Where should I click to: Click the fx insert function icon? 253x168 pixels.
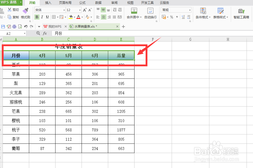pyautogui.click(x=45, y=33)
